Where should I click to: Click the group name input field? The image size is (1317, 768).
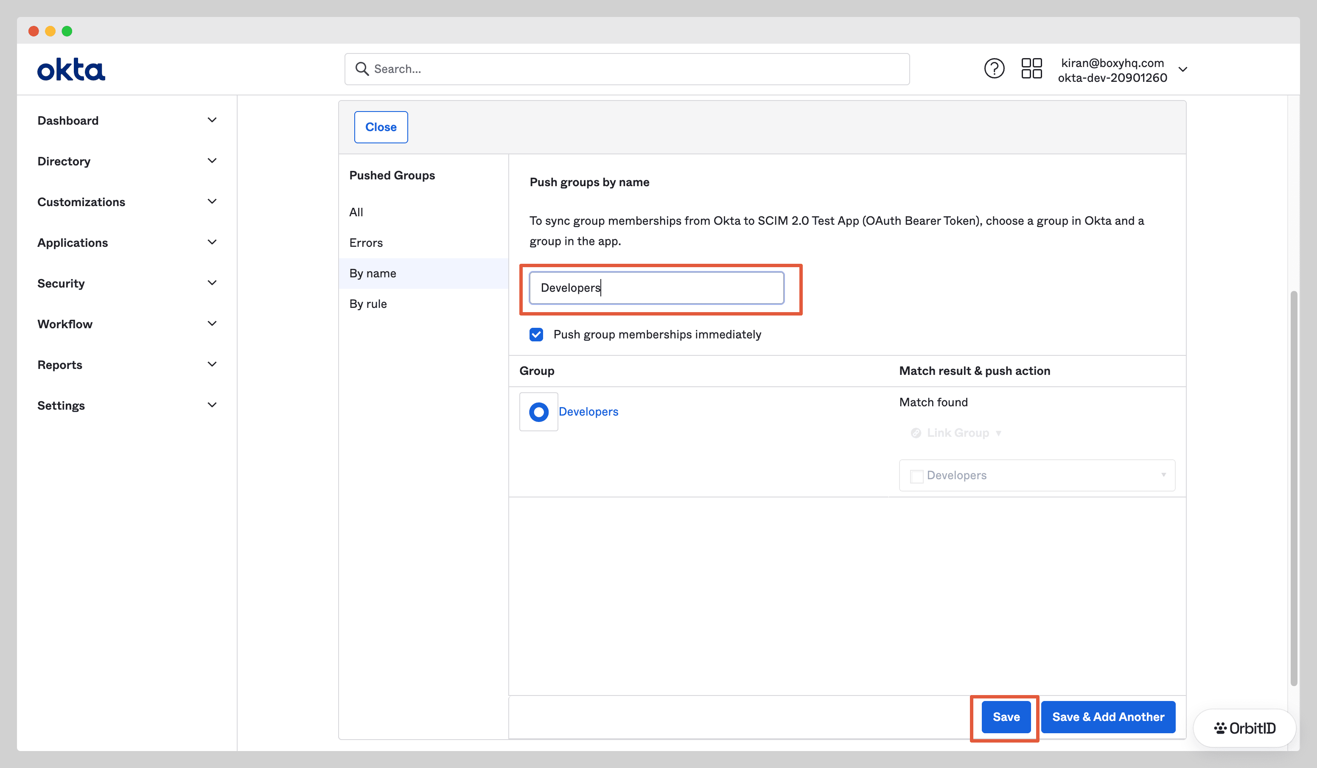click(x=656, y=288)
